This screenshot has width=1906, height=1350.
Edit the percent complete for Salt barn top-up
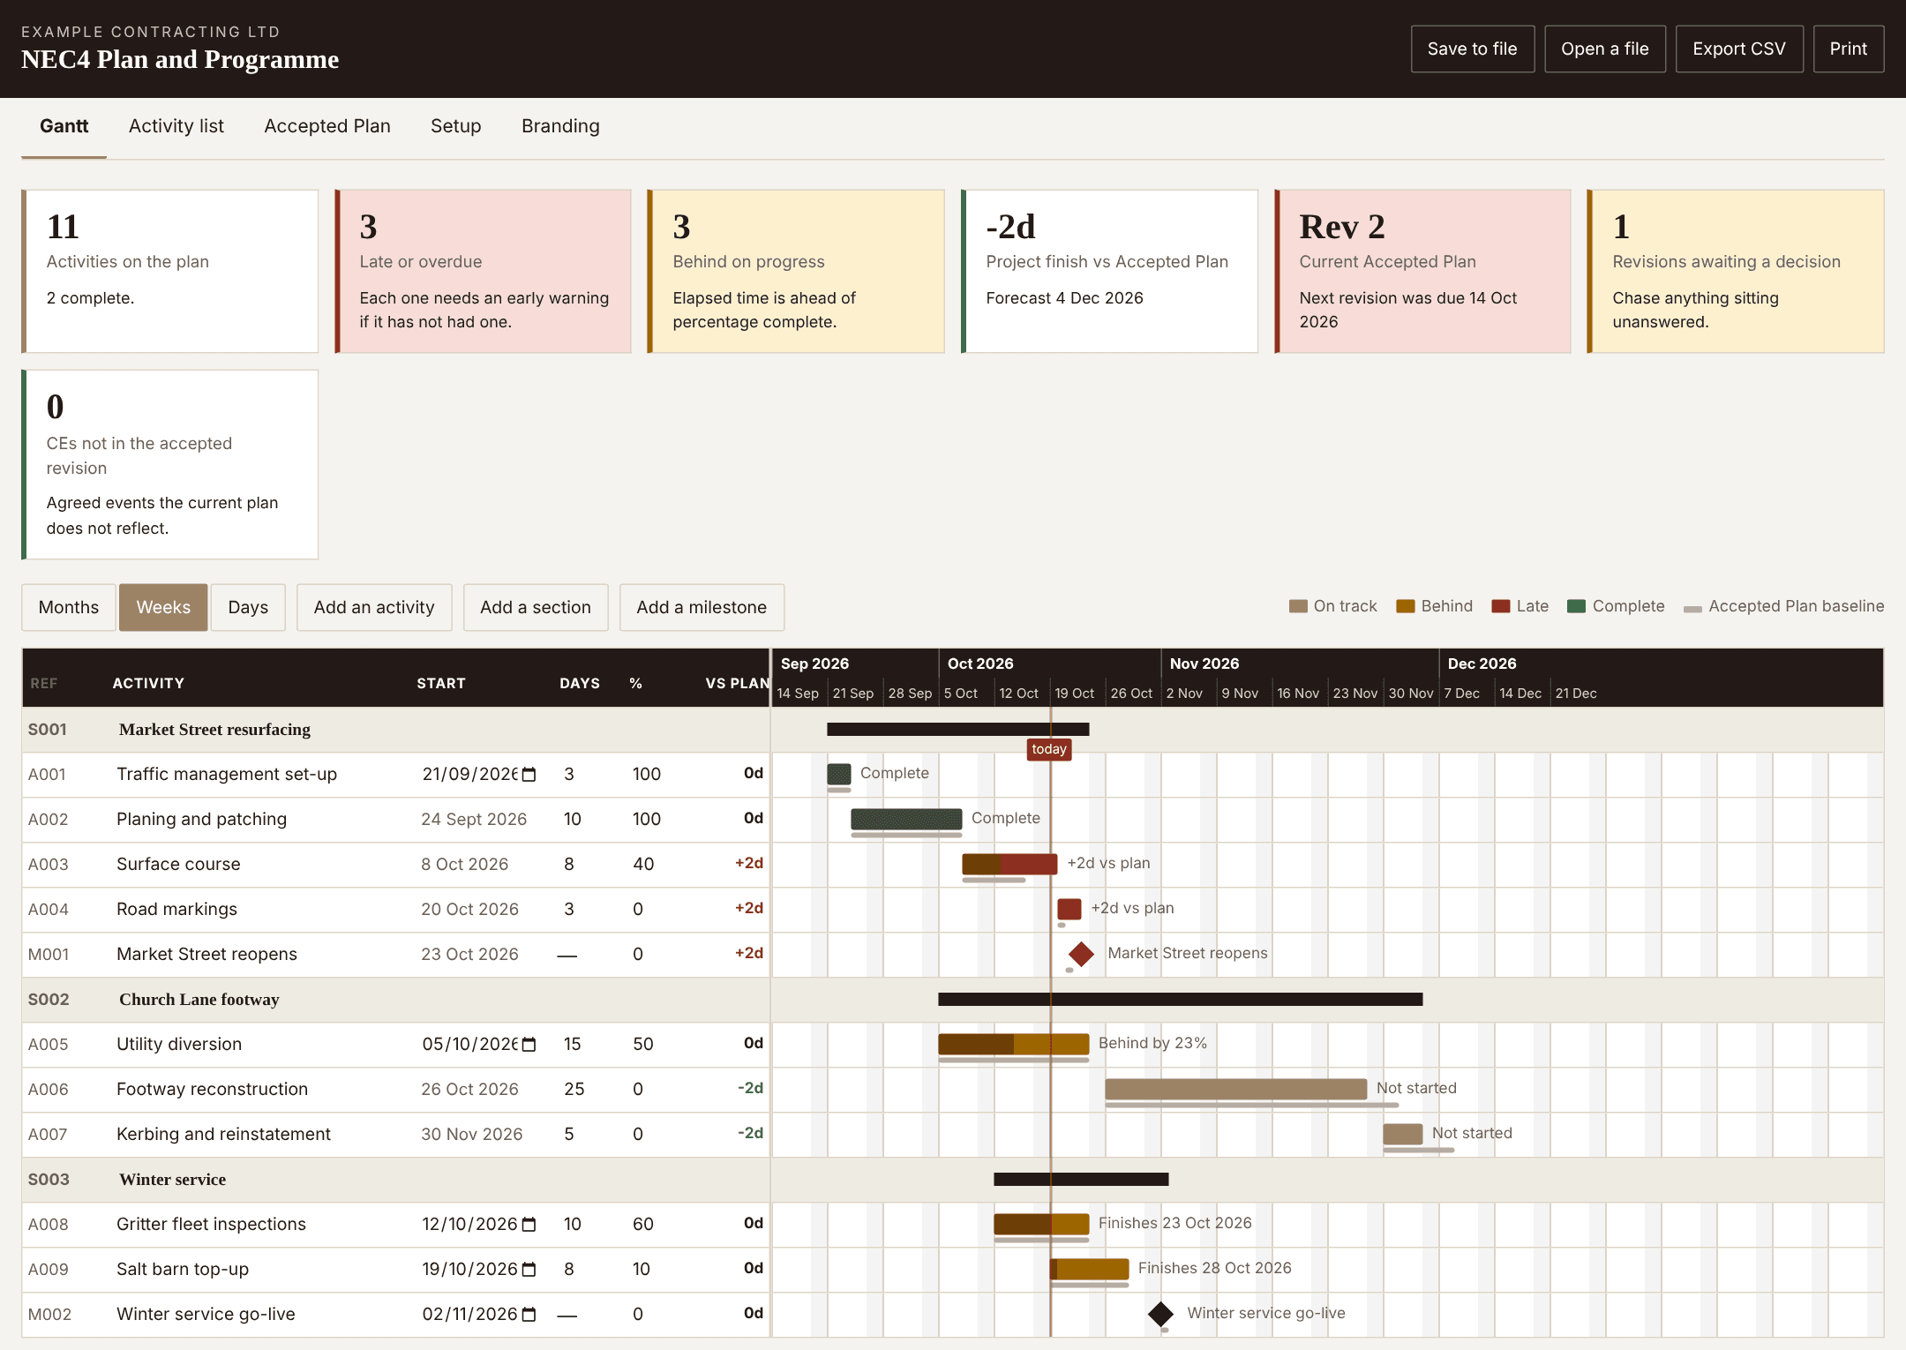tap(642, 1270)
